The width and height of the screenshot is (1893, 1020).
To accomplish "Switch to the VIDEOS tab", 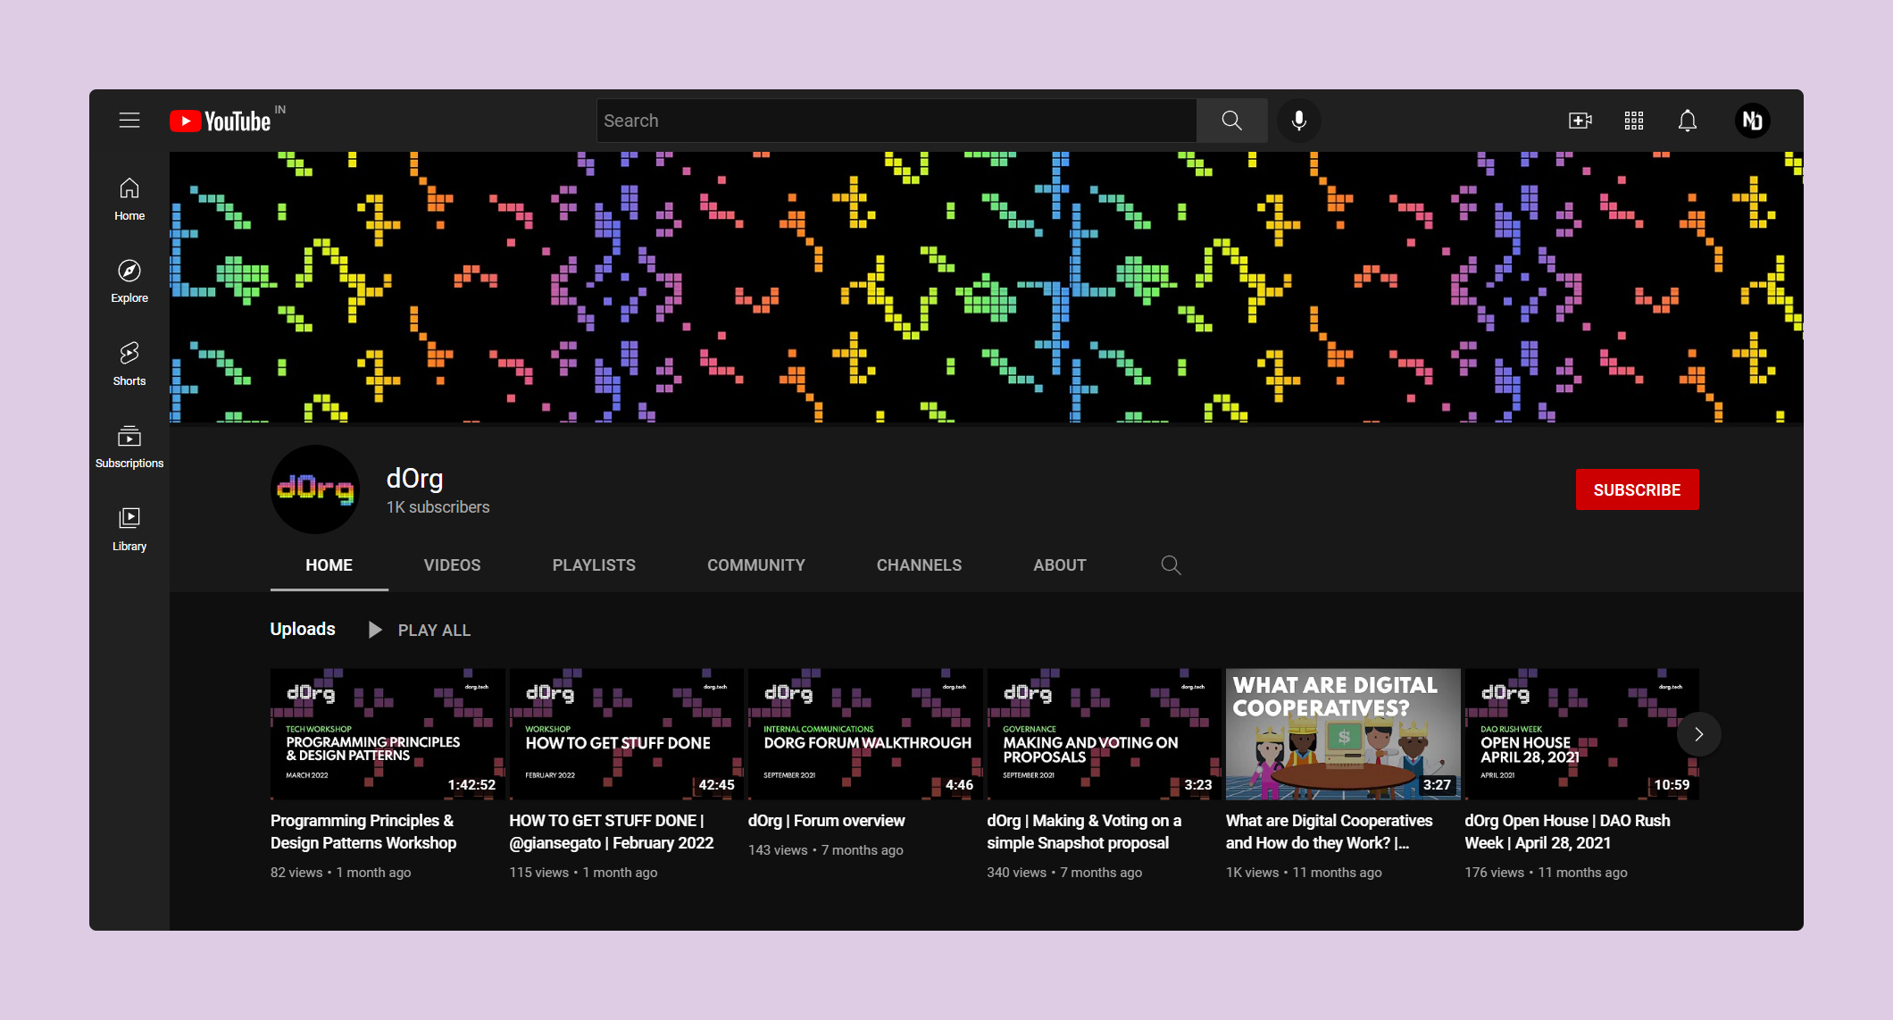I will coord(453,565).
